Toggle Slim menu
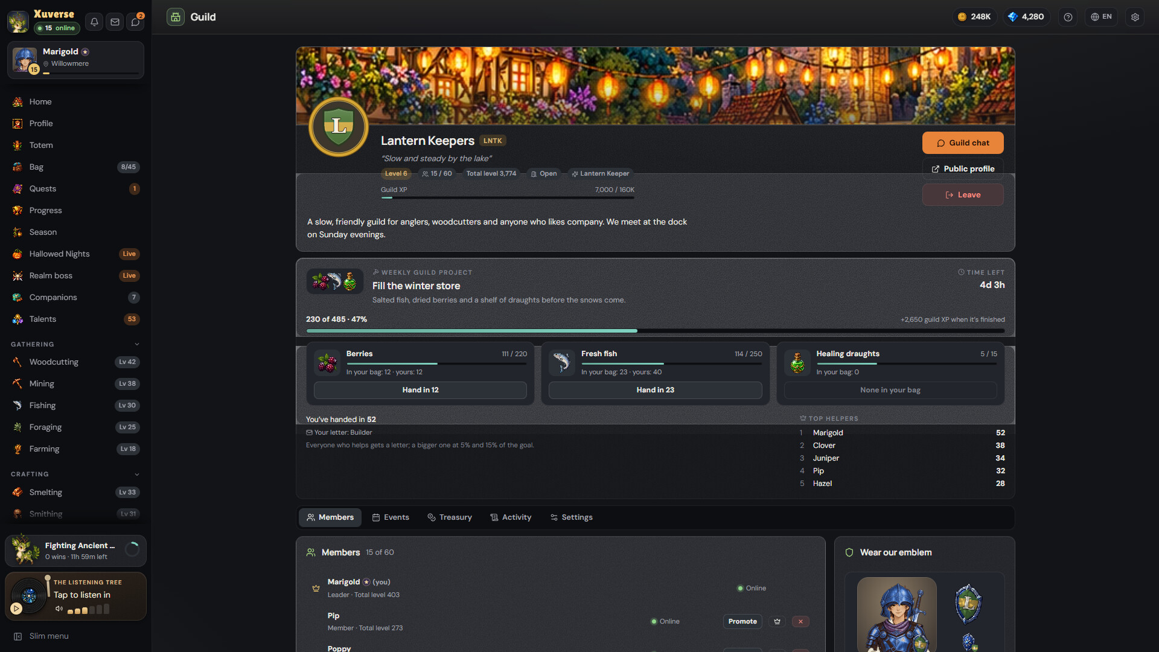The height and width of the screenshot is (652, 1159). 75,636
